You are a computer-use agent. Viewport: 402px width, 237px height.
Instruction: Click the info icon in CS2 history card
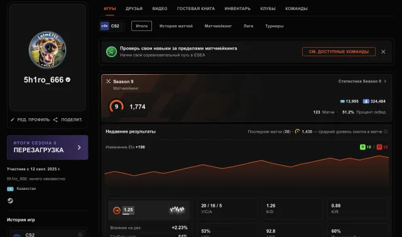pyautogui.click(x=80, y=234)
